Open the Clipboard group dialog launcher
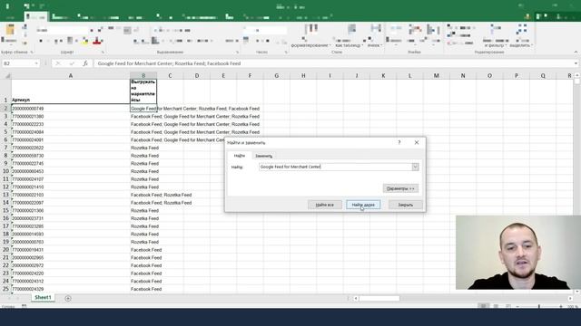The image size is (581, 326). pos(32,53)
